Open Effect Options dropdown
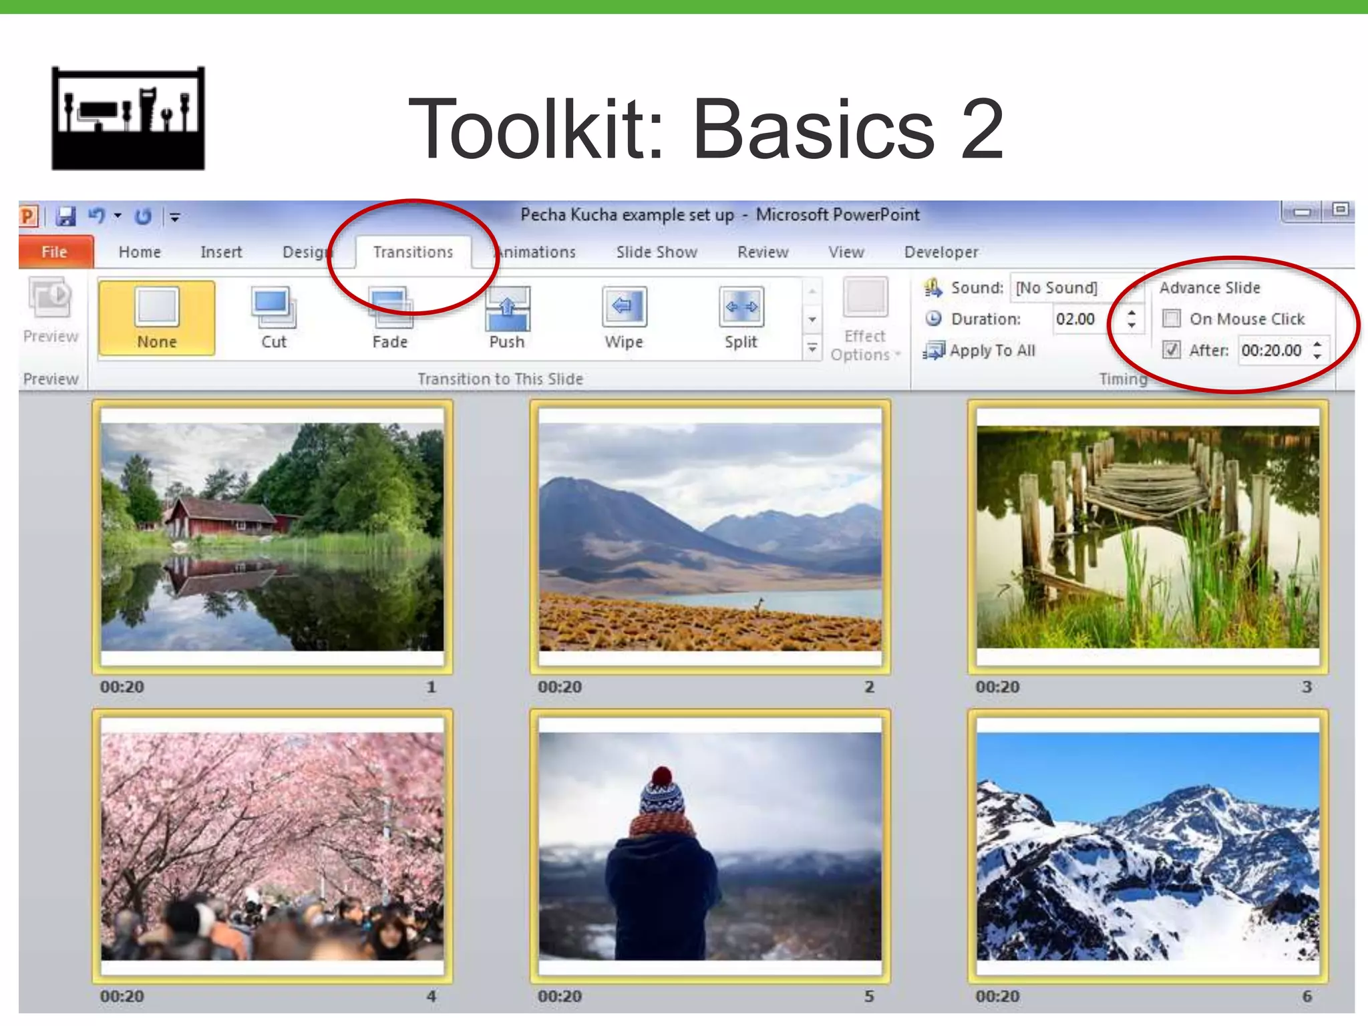Image resolution: width=1368 pixels, height=1026 pixels. 866,319
